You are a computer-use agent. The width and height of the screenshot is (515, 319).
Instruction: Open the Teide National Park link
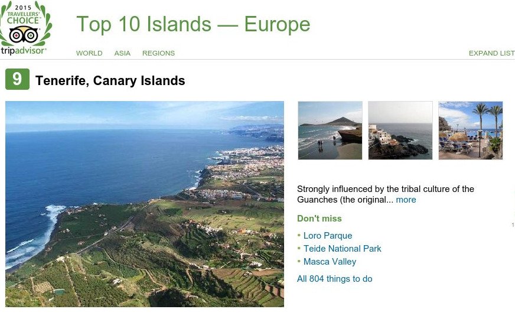coord(343,249)
